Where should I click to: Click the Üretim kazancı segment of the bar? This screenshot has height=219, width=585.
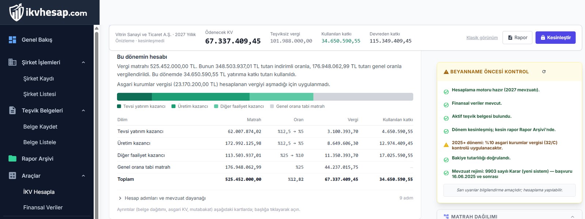[x=201, y=97]
